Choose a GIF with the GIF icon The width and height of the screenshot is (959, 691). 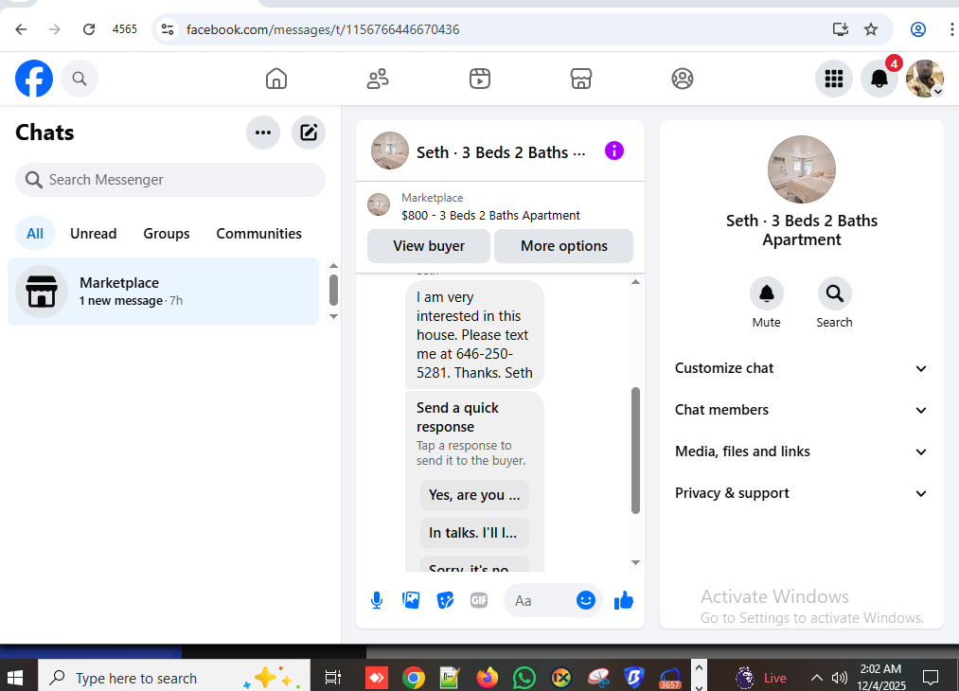(479, 600)
